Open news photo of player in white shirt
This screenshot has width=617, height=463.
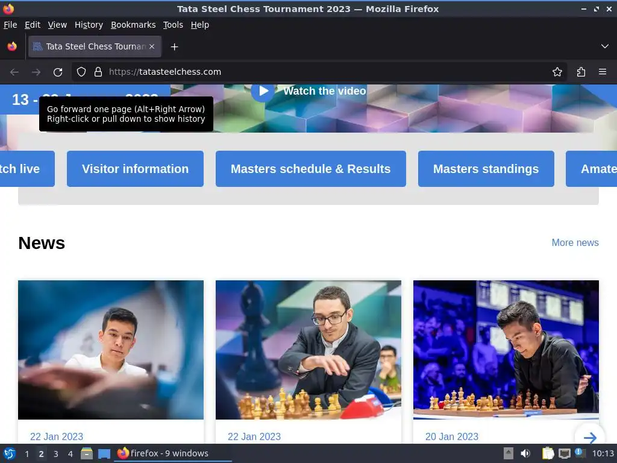(x=111, y=350)
